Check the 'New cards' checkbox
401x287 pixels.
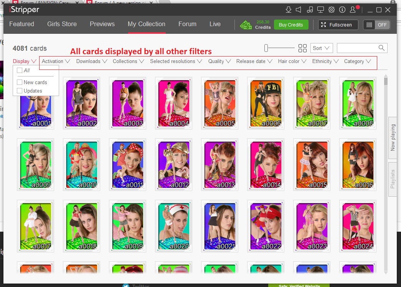[x=20, y=83]
